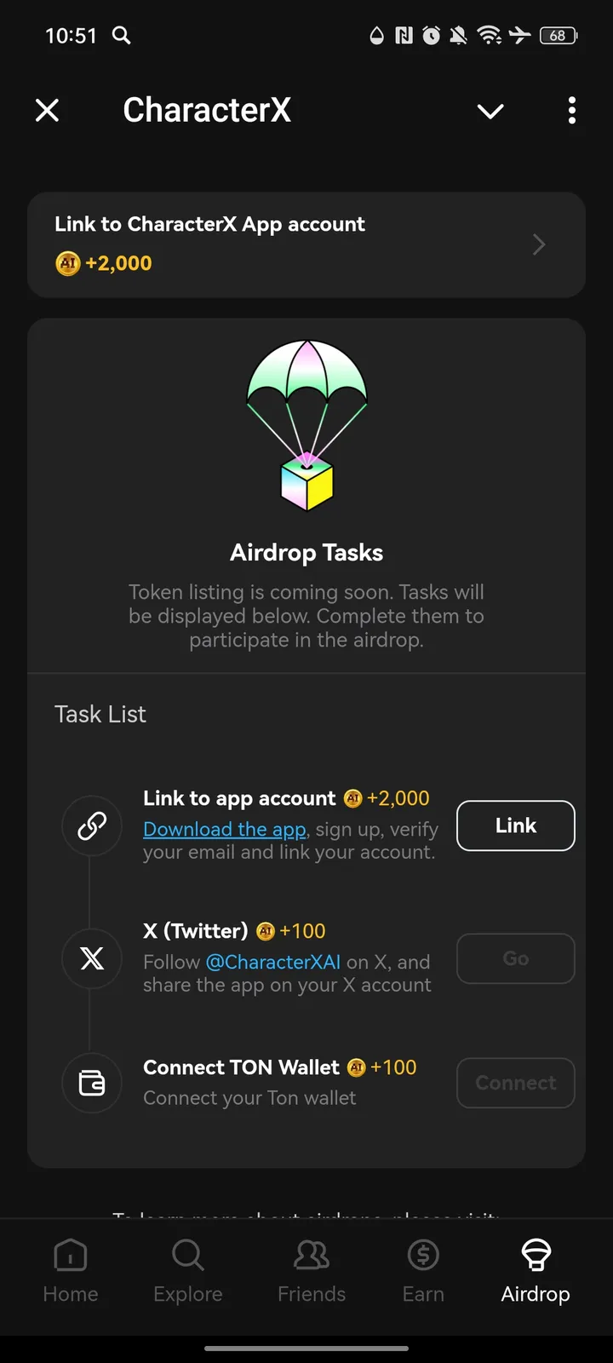The image size is (613, 1363).
Task: Switch to the Airdrop tab
Action: [535, 1269]
